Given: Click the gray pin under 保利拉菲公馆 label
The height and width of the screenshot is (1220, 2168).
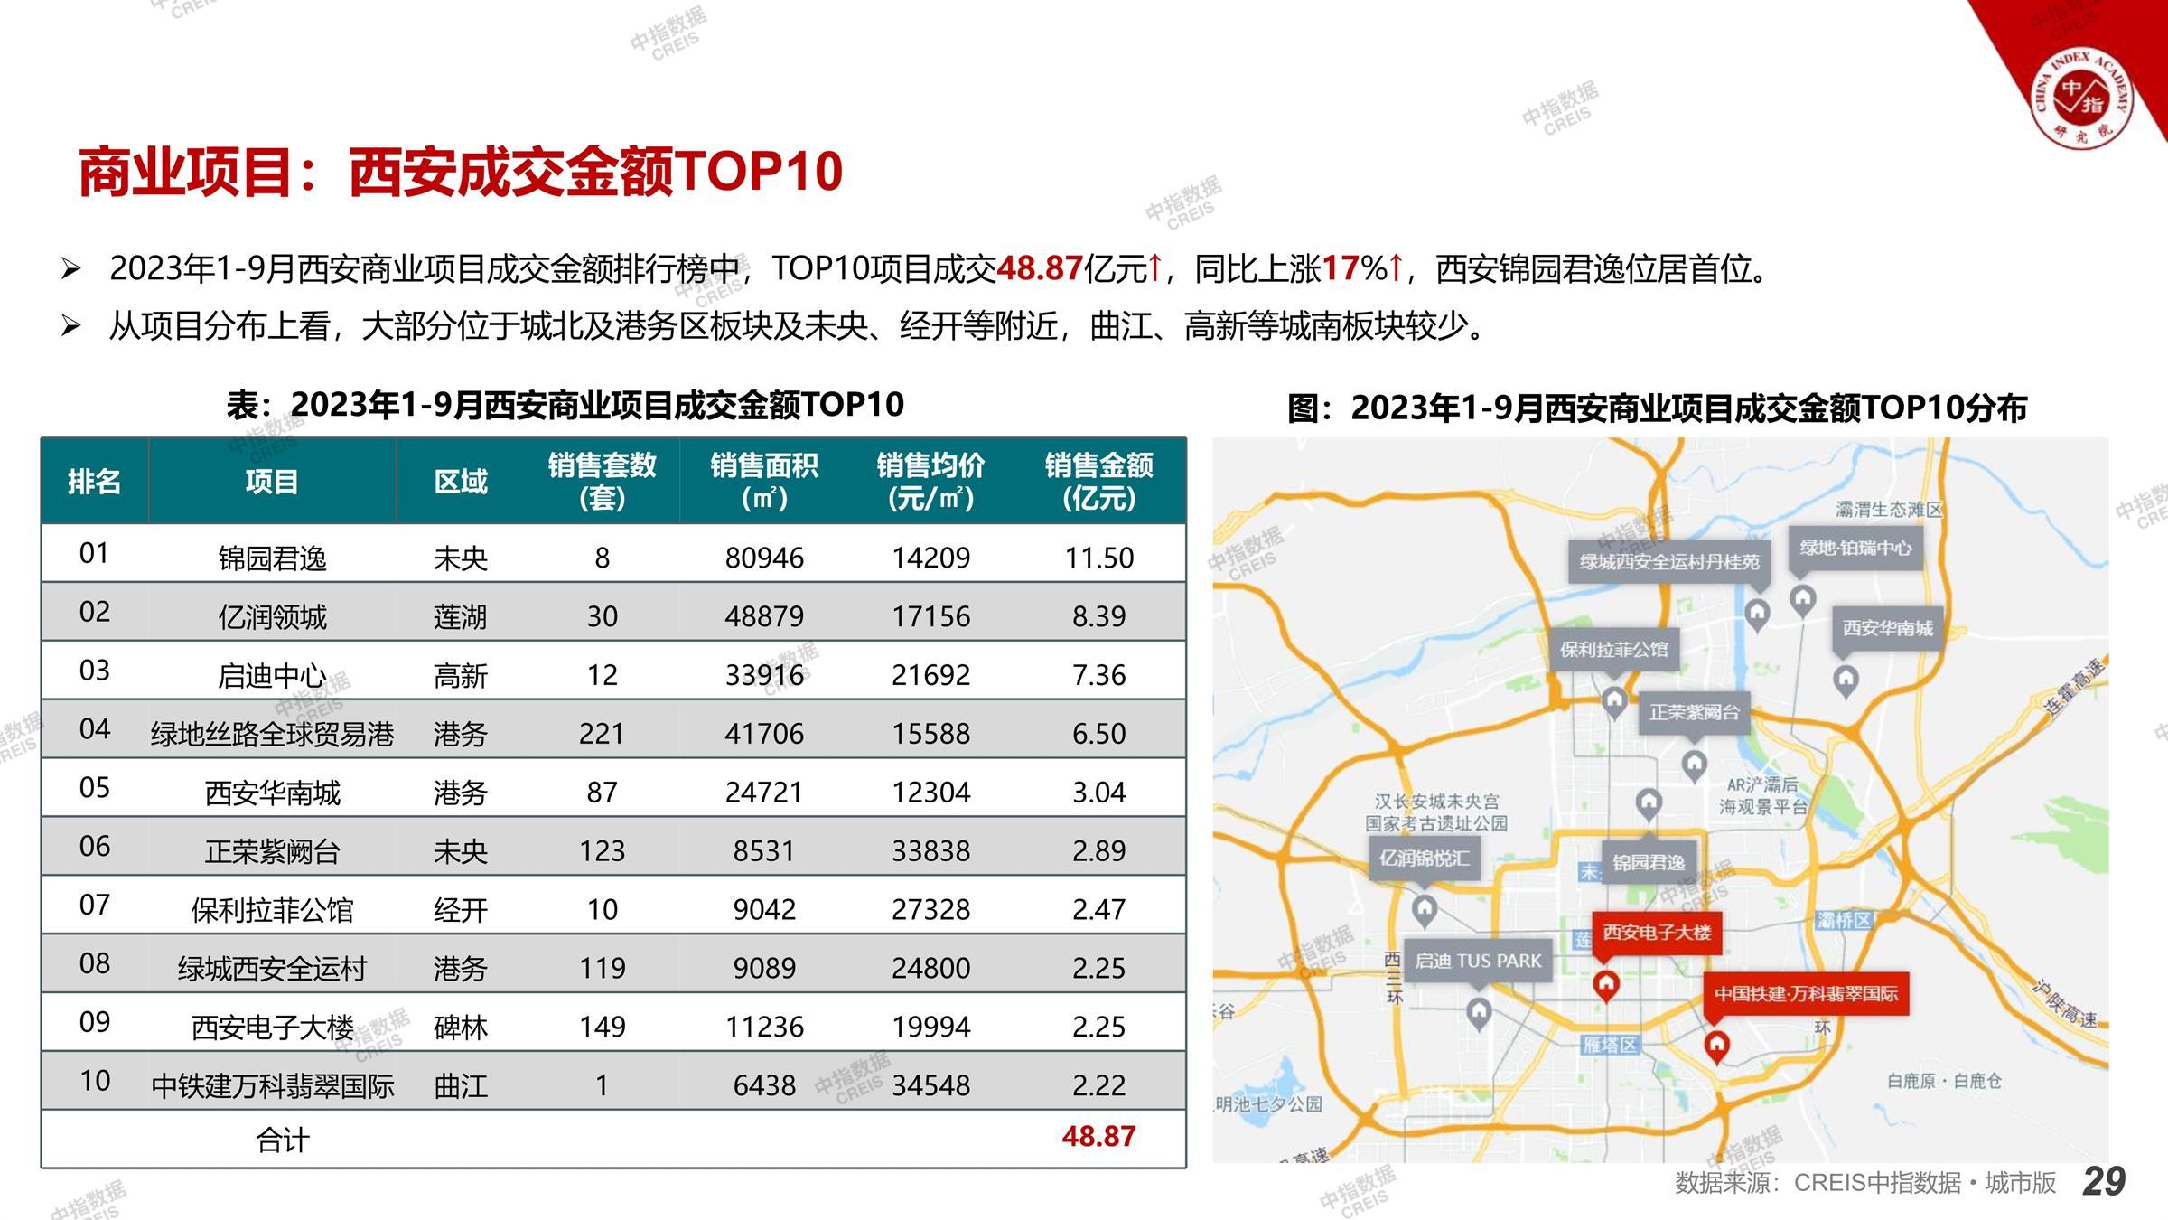Looking at the screenshot, I should [1614, 699].
